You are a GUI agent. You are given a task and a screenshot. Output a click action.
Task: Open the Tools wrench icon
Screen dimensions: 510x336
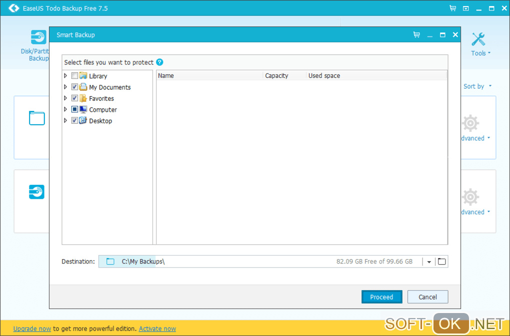478,39
